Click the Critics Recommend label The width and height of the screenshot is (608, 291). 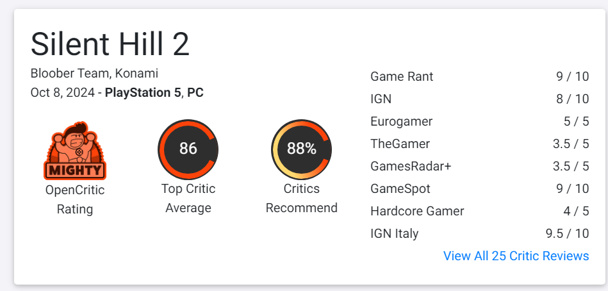coord(301,198)
